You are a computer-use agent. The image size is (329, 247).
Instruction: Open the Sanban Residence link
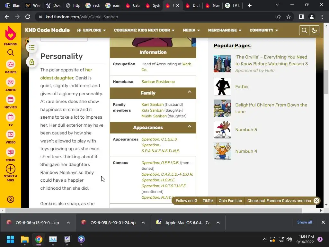pyautogui.click(x=158, y=82)
